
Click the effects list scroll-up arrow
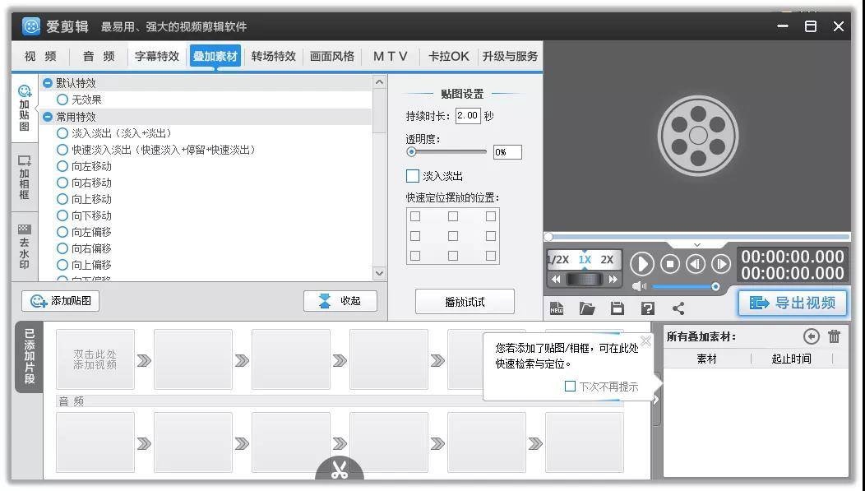[x=379, y=82]
